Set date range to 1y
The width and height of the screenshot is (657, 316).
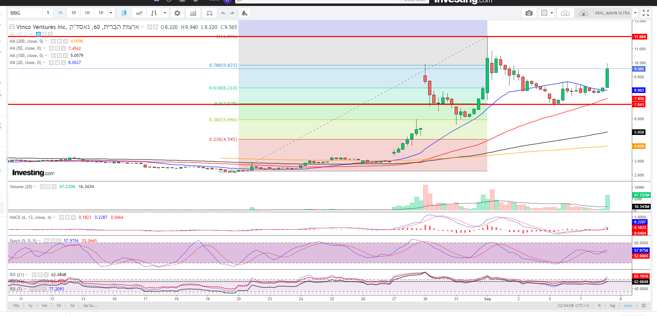coord(31,306)
